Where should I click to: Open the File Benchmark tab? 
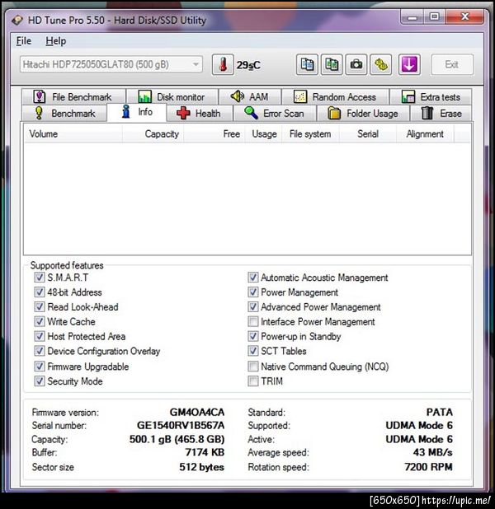[73, 96]
